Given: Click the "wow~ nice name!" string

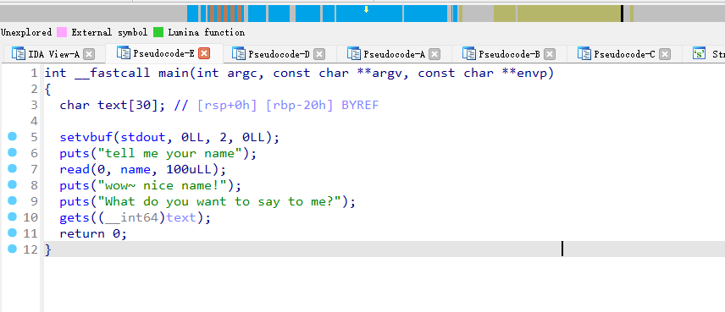Looking at the screenshot, I should coord(166,185).
